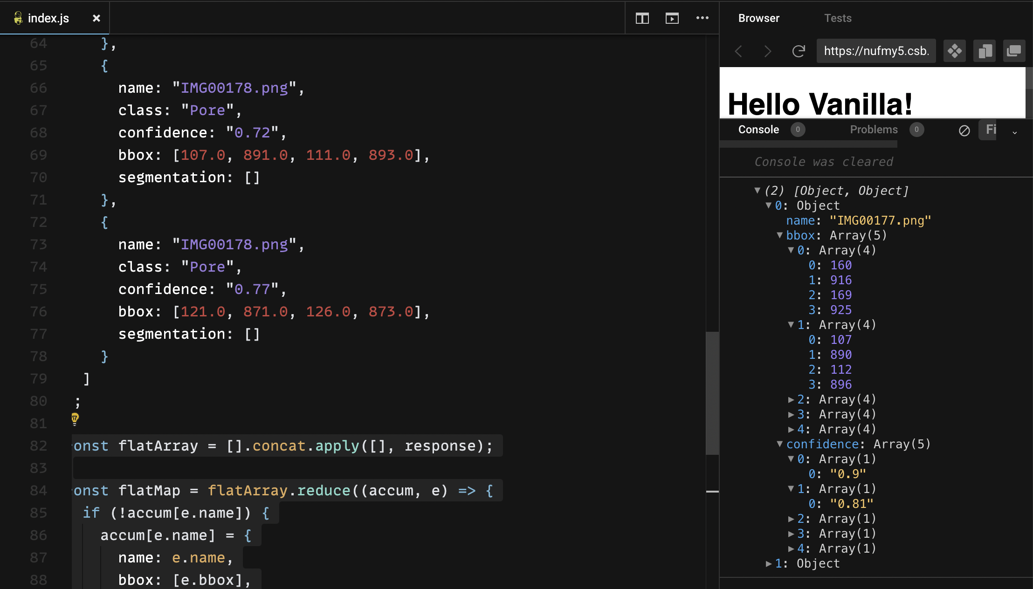Toggle the split editor layout icon

click(x=642, y=19)
